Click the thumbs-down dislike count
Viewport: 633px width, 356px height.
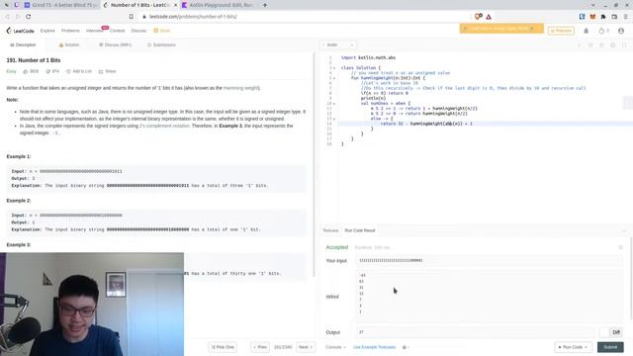(52, 71)
